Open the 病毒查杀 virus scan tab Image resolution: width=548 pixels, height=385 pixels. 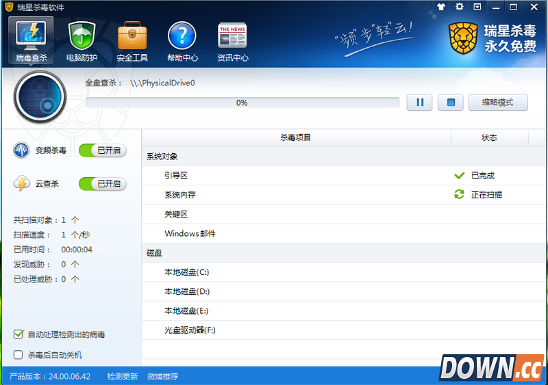click(31, 40)
